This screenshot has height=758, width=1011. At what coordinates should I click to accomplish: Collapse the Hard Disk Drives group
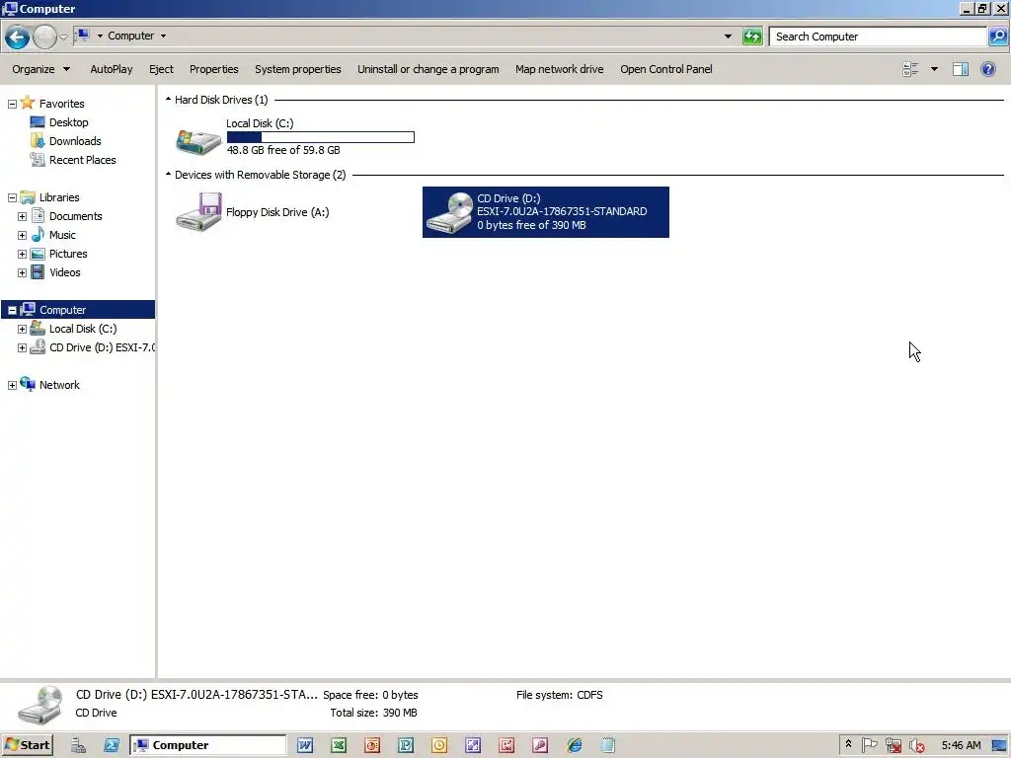tap(168, 100)
